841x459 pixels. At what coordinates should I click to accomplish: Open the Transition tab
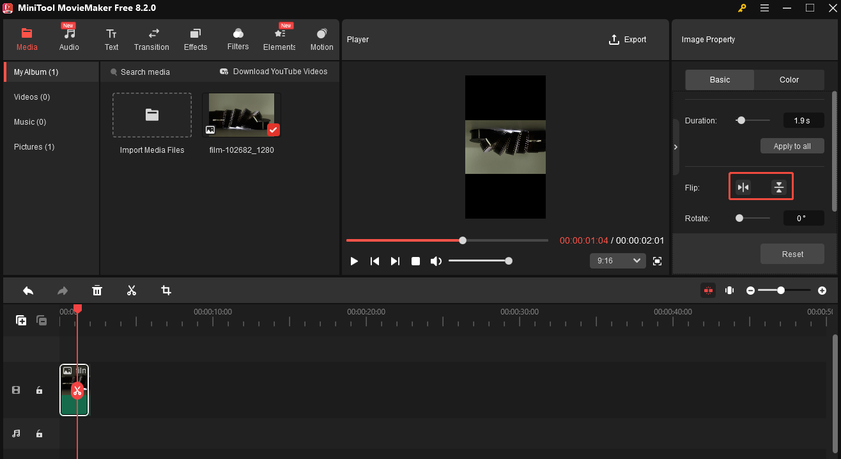151,39
